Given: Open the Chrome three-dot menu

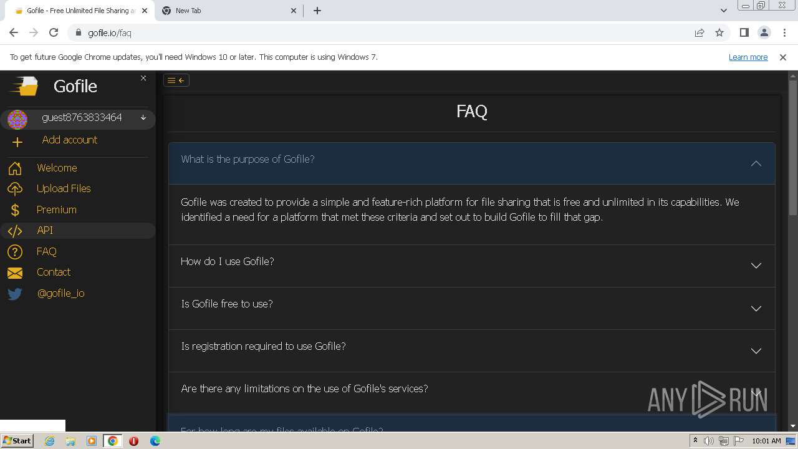Looking at the screenshot, I should click(784, 32).
